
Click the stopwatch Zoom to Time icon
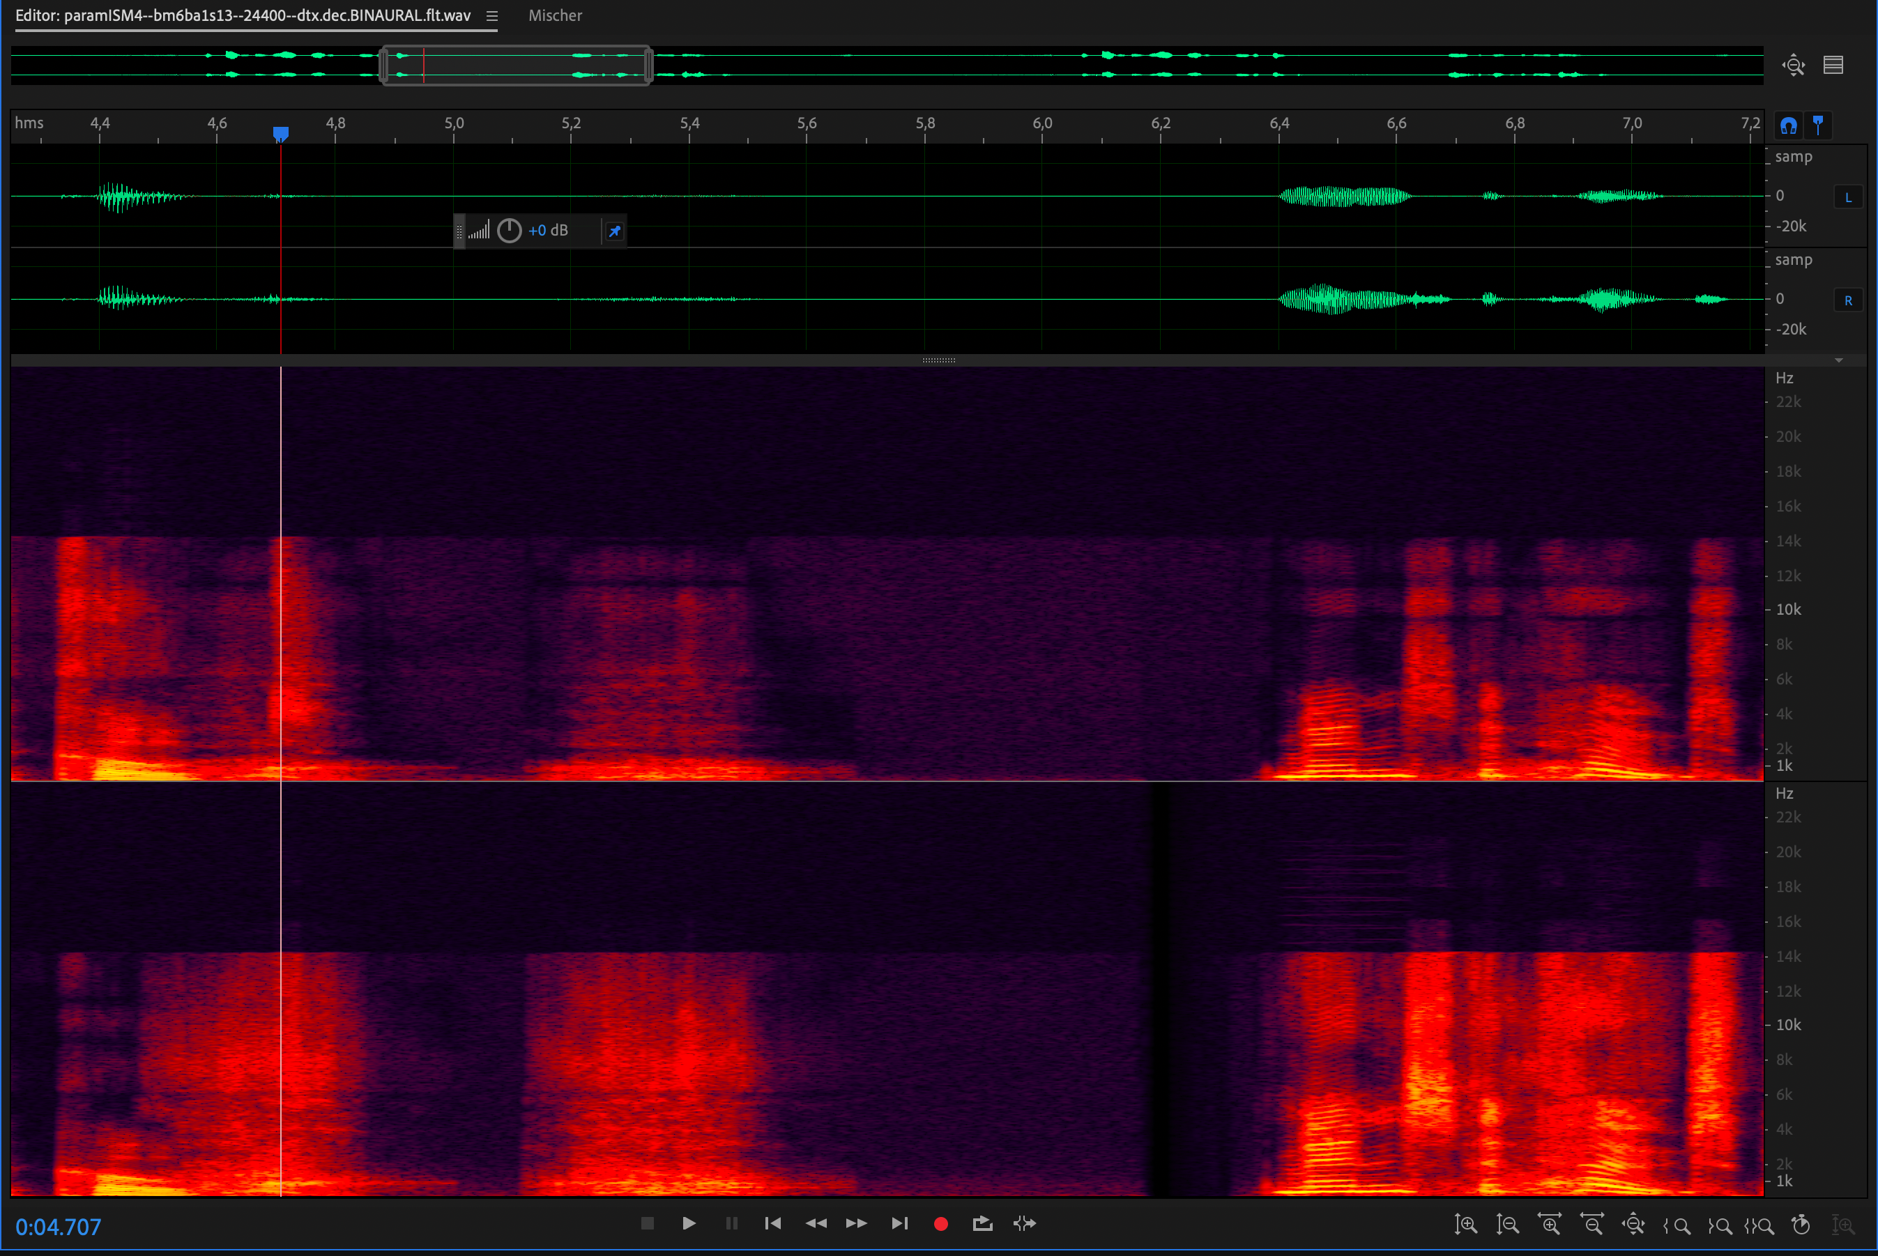point(1801,1225)
